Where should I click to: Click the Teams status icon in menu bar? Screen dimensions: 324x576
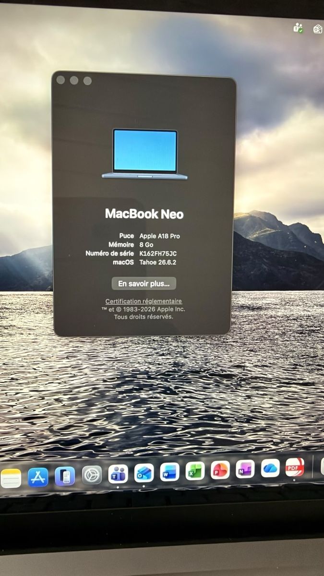[298, 28]
